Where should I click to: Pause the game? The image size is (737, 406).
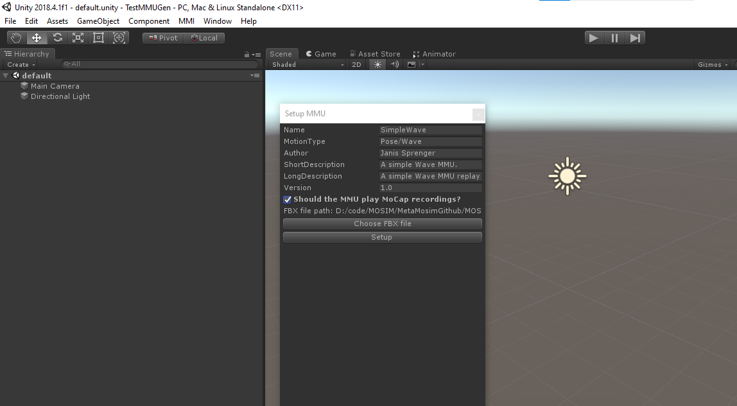pyautogui.click(x=614, y=38)
